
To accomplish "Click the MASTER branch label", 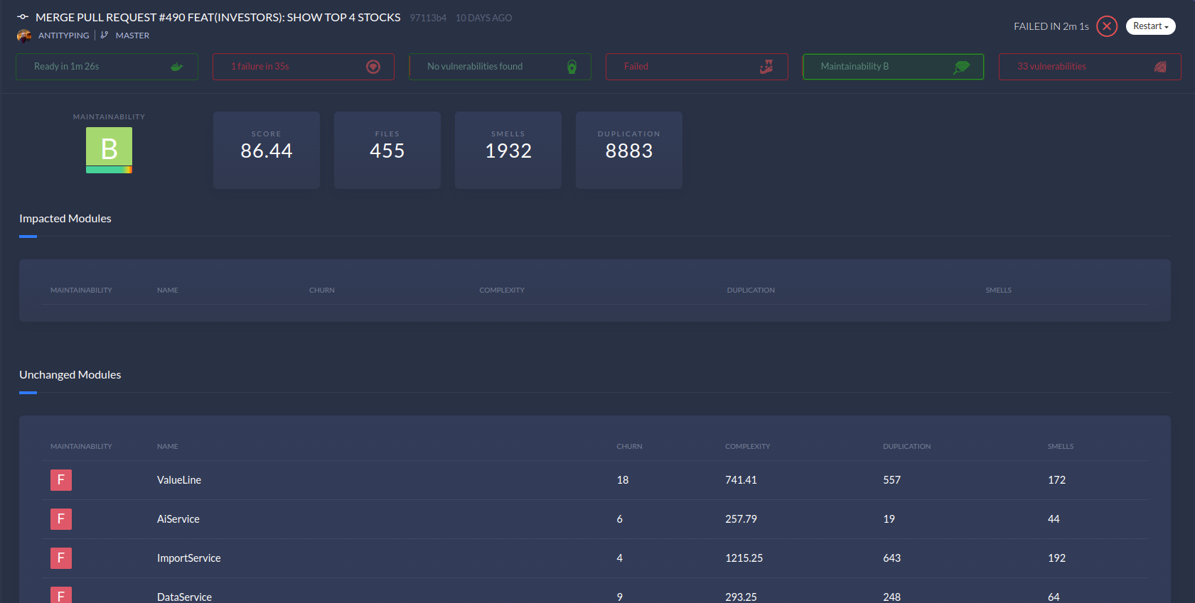I will (132, 36).
